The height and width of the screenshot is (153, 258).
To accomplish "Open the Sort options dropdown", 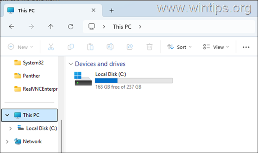I will 179,47.
